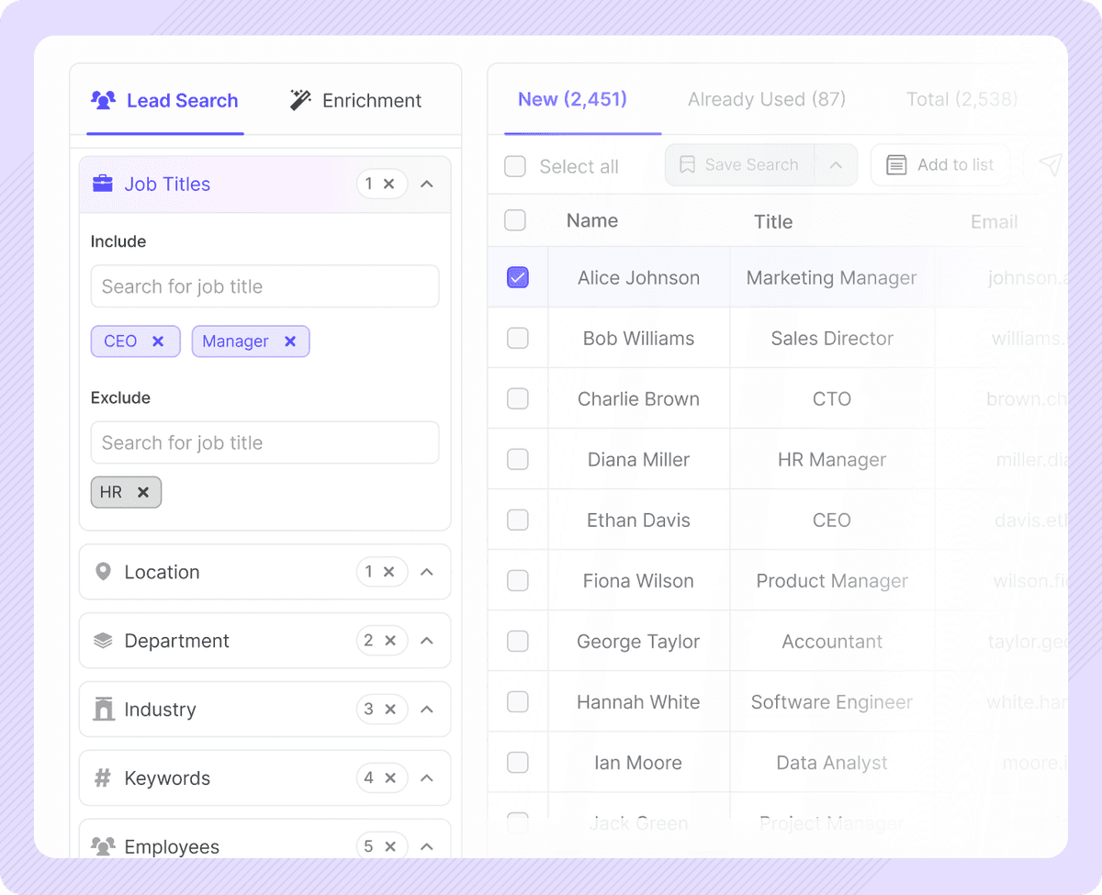Toggle the Select all checkbox

514,166
